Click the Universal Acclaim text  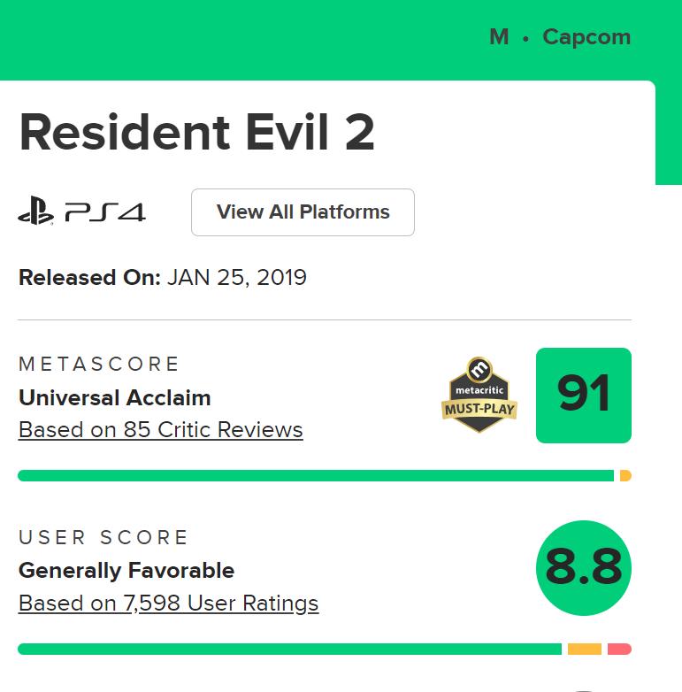pos(115,397)
